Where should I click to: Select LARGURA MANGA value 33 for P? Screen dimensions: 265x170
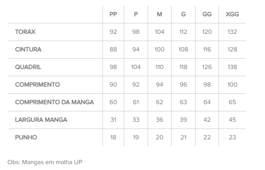tap(136, 119)
